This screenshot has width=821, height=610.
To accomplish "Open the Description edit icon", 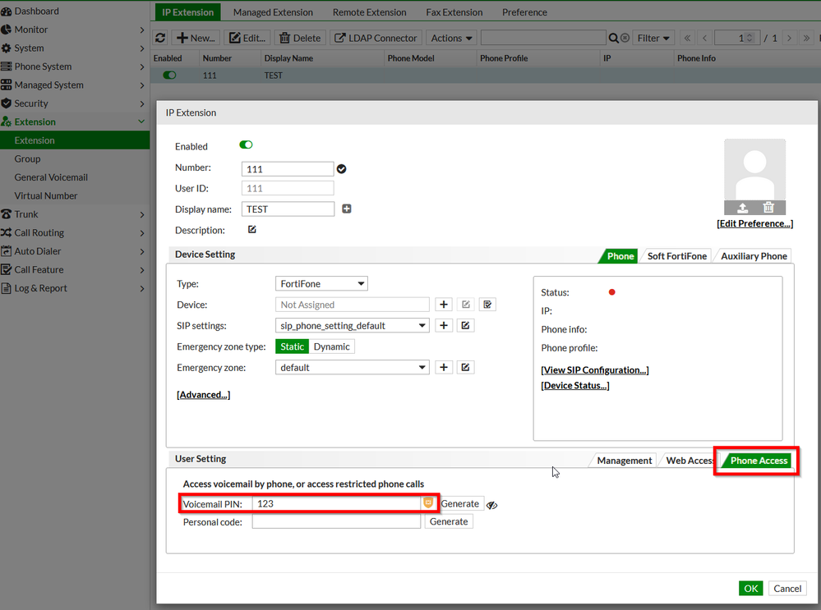I will (x=252, y=230).
